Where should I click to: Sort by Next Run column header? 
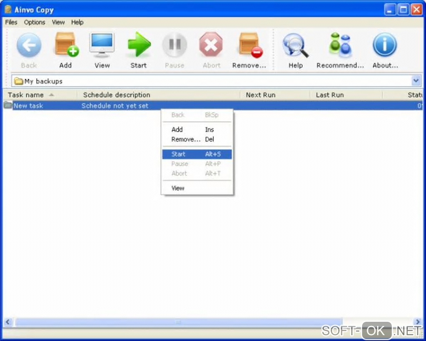pyautogui.click(x=275, y=95)
